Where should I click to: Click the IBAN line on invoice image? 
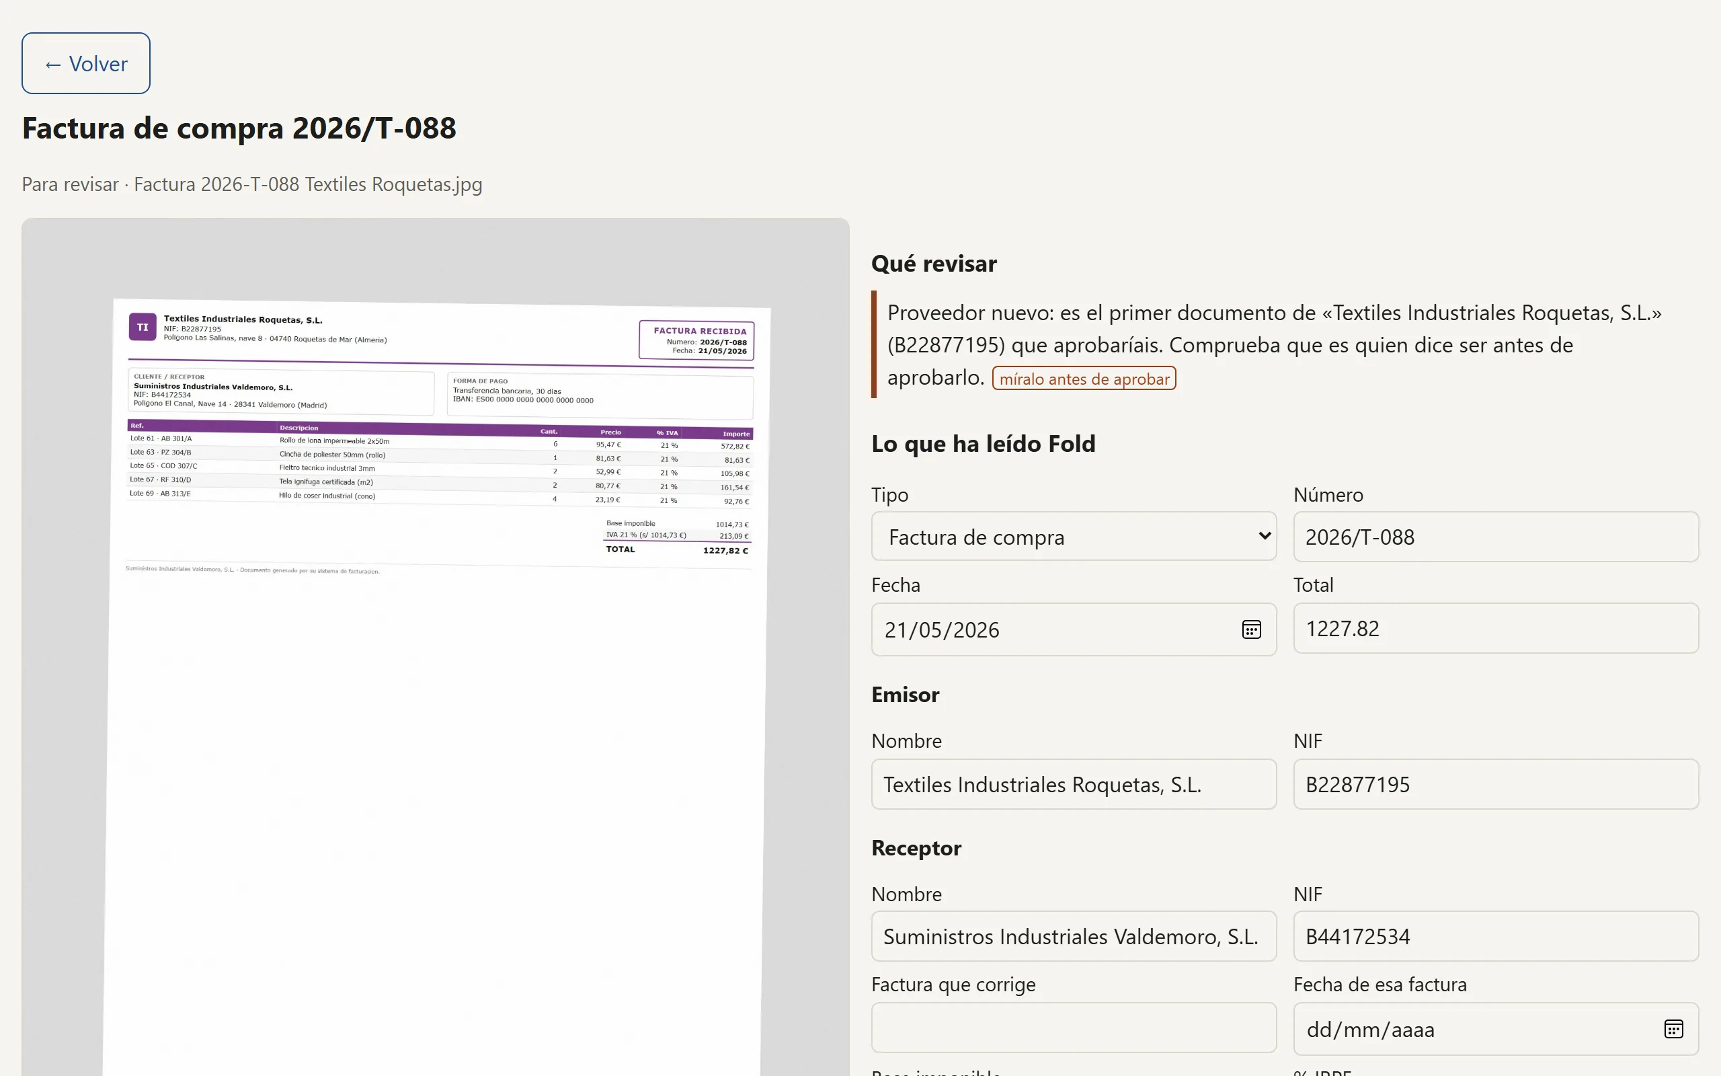(x=523, y=400)
